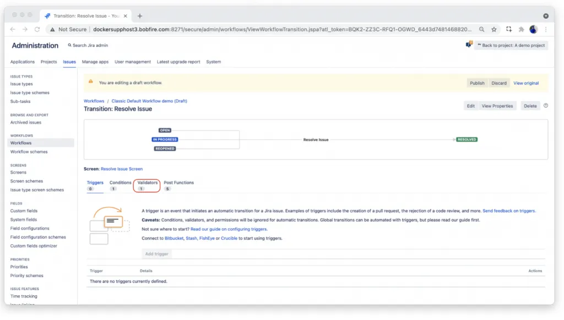Click the tab search dropdown circle icon
The width and height of the screenshot is (564, 320).
[x=546, y=16]
